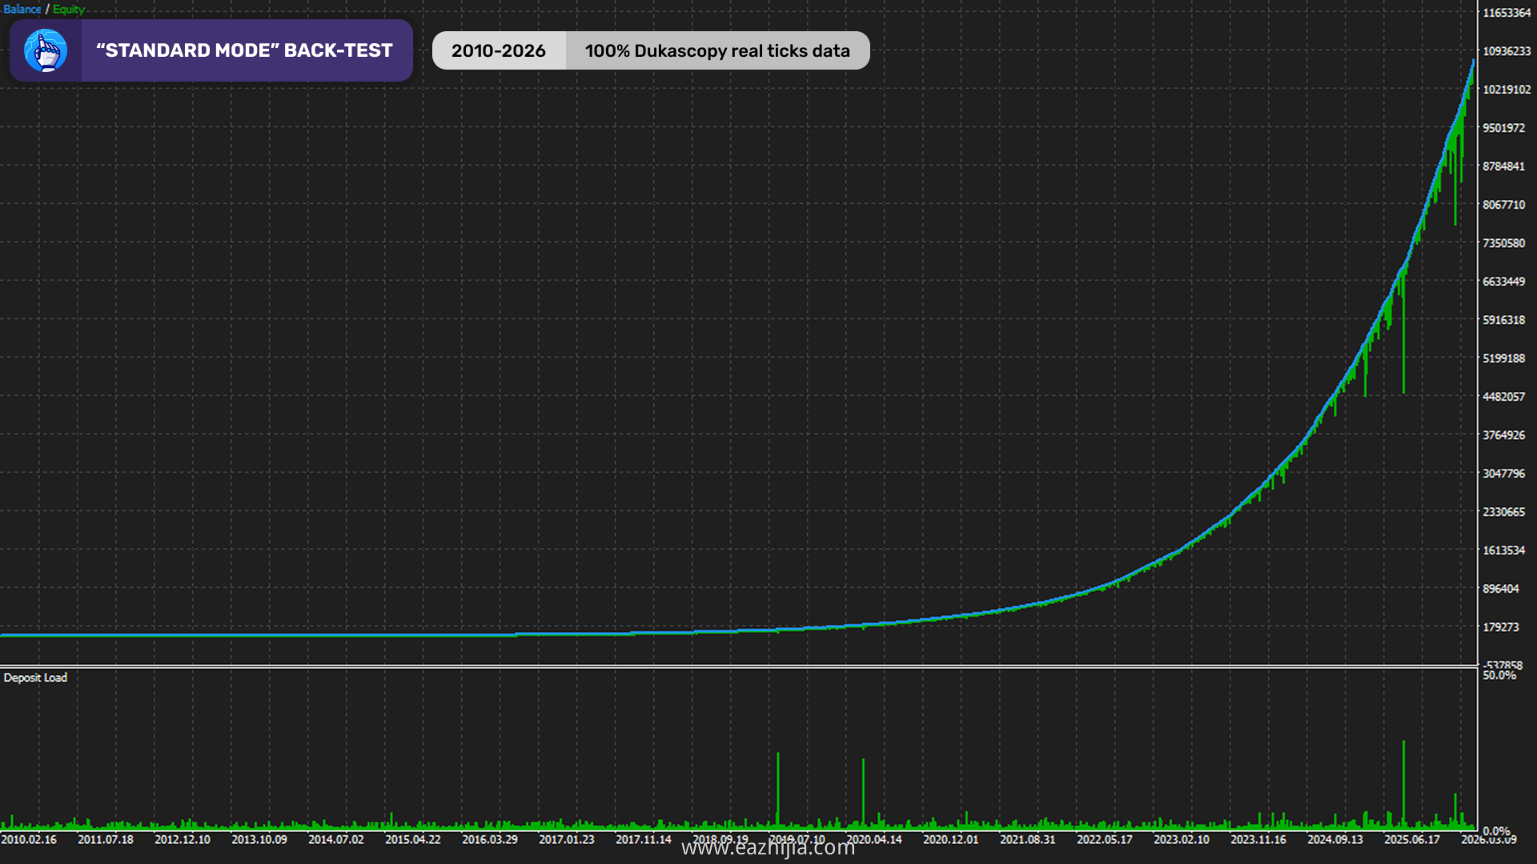Click the 6633449 y-axis value
Screen dimensions: 1537x864
pyautogui.click(x=1504, y=282)
